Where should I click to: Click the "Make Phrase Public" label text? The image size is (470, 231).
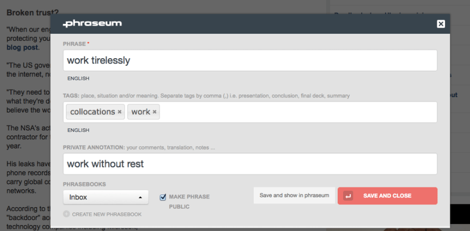188,197
